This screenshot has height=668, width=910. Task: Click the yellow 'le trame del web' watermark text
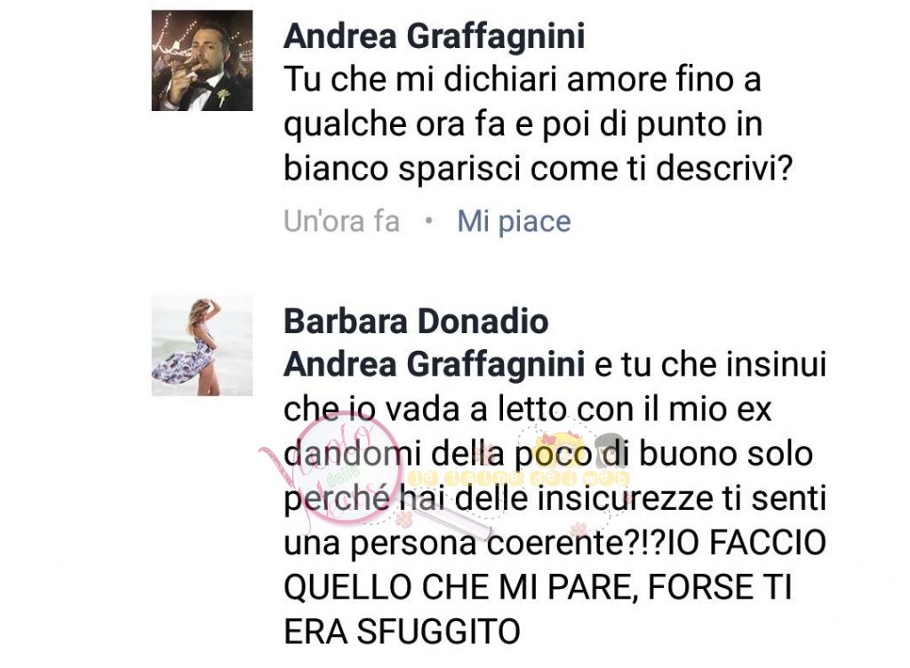[x=518, y=479]
